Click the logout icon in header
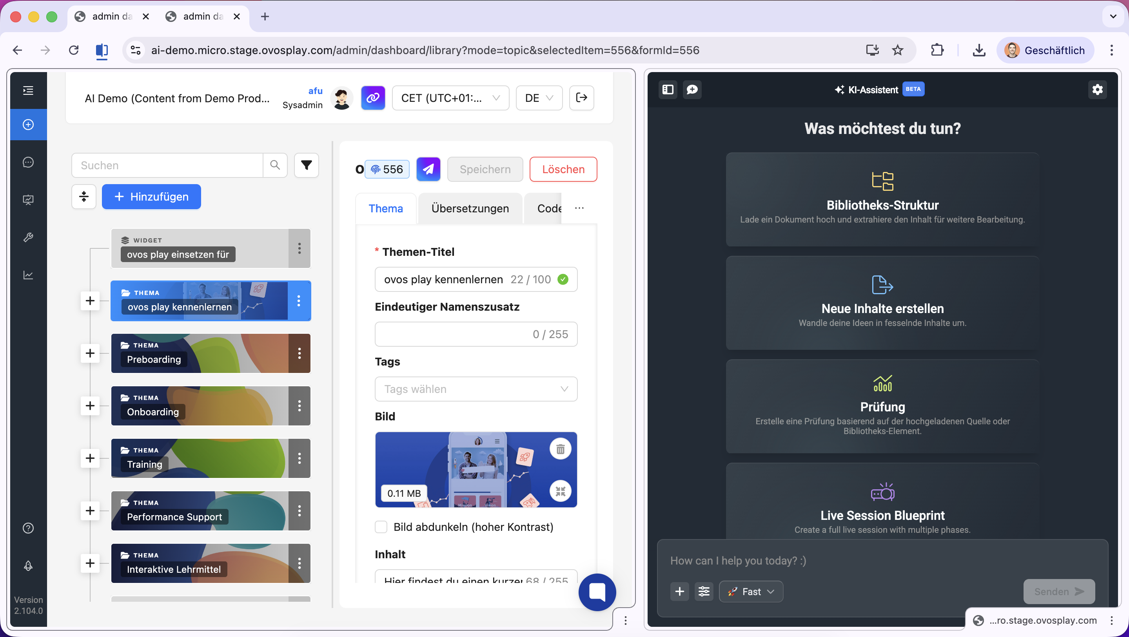Image resolution: width=1129 pixels, height=637 pixels. [x=581, y=98]
